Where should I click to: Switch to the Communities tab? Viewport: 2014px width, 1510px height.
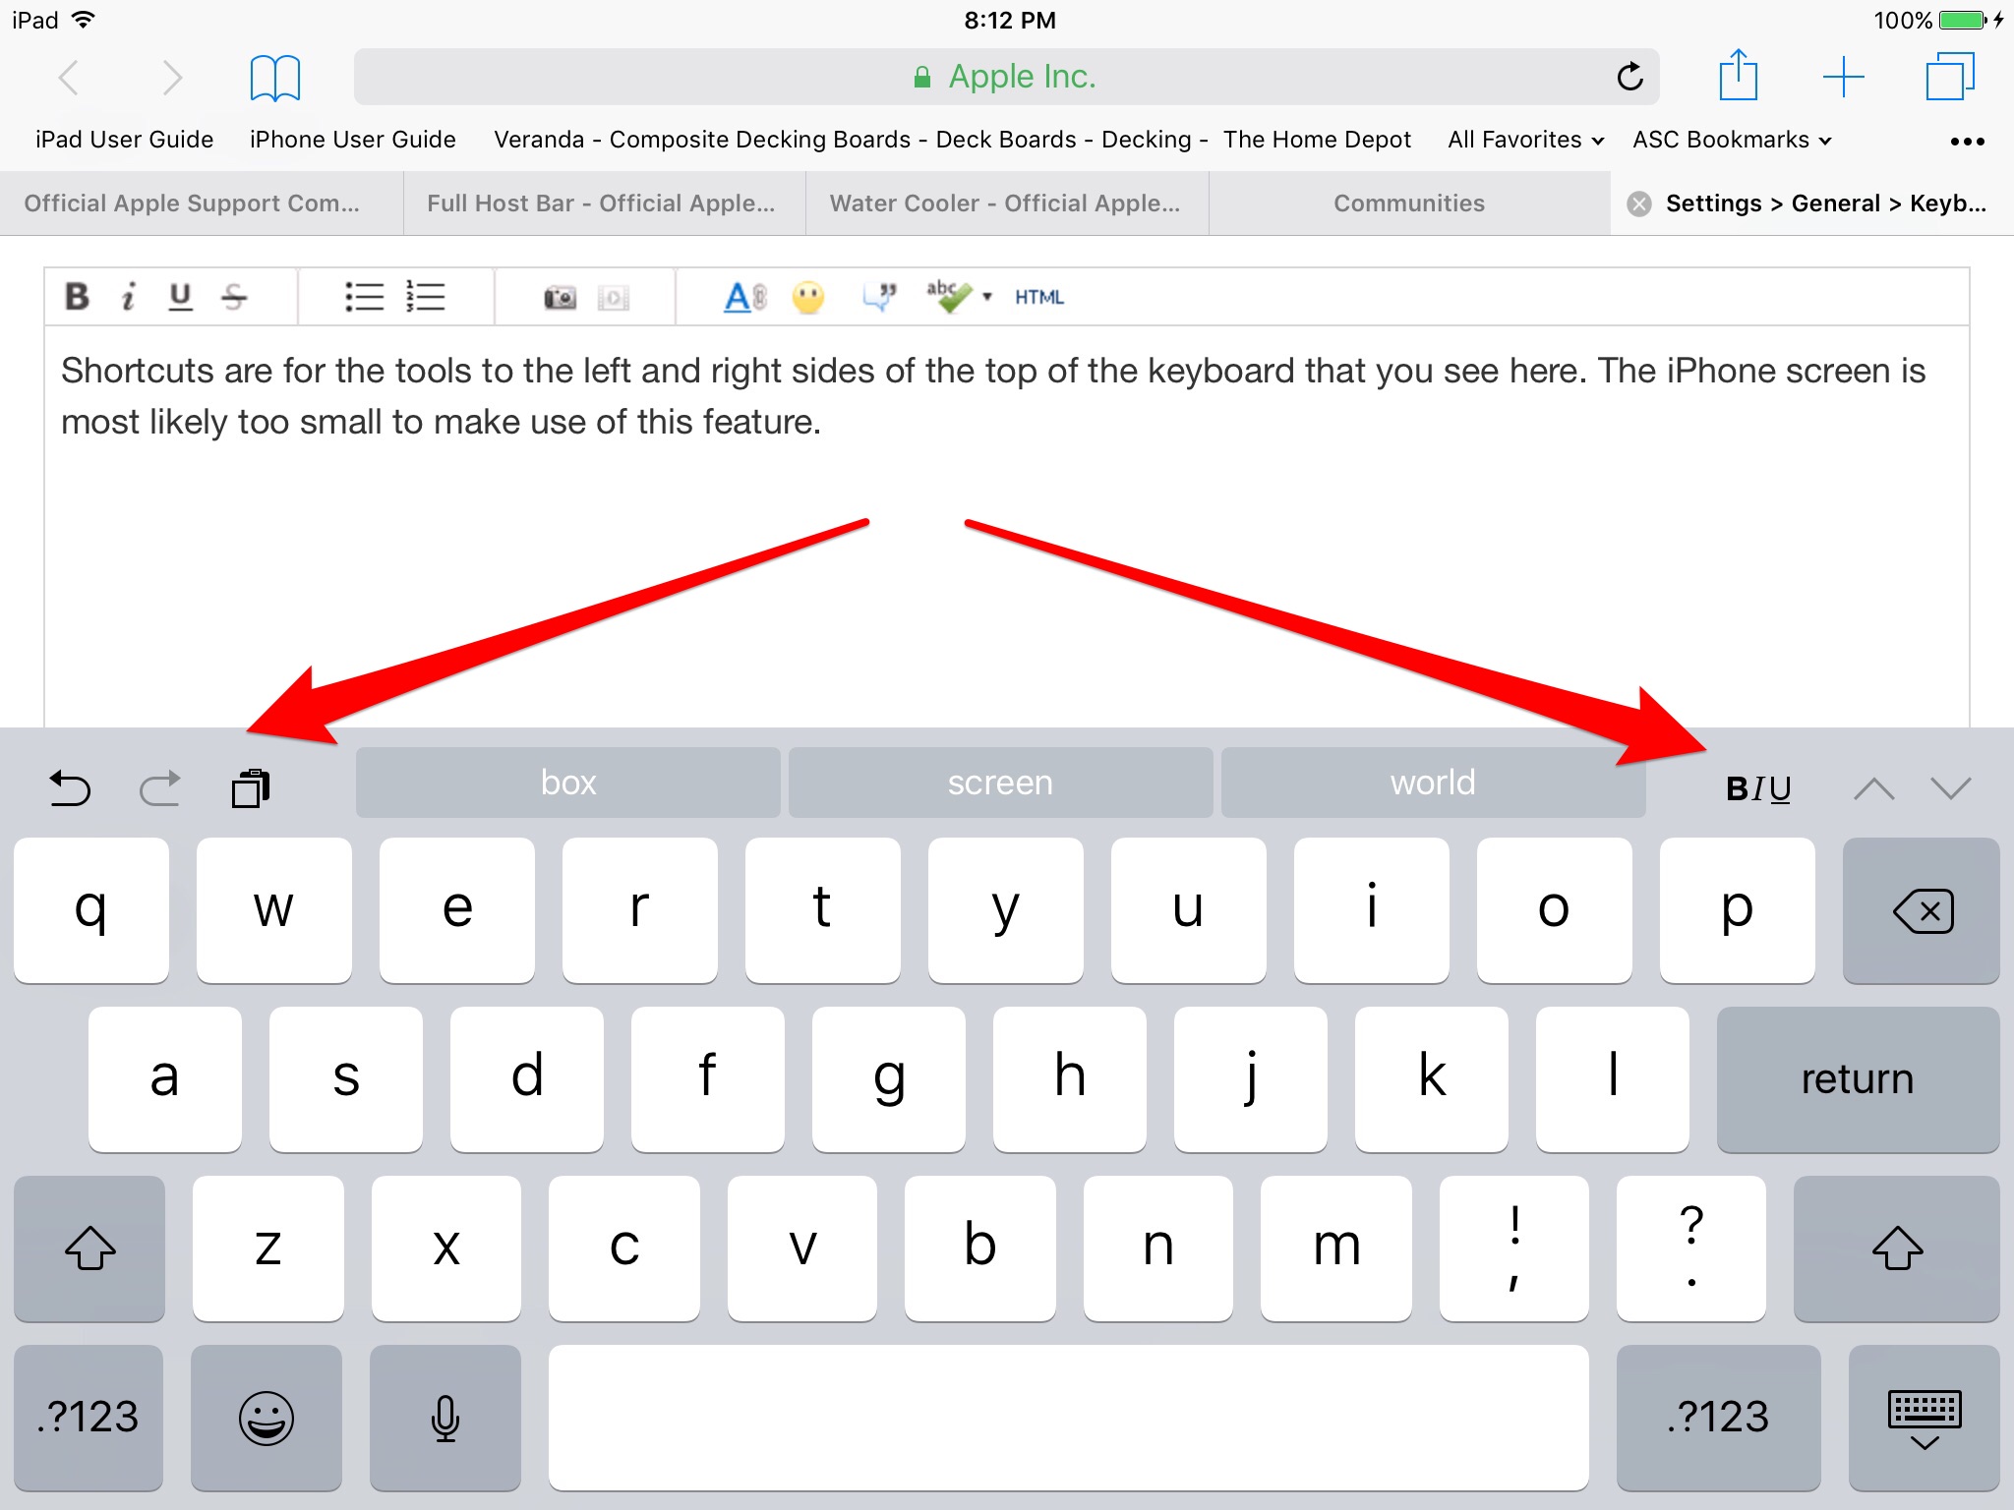(x=1408, y=203)
